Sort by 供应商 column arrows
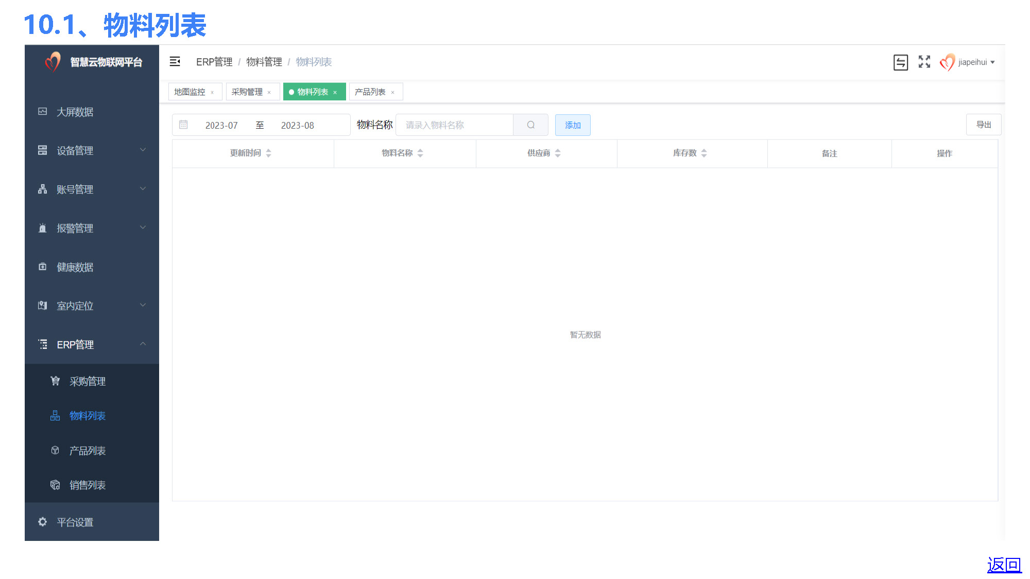This screenshot has height=579, width=1030. pos(558,153)
